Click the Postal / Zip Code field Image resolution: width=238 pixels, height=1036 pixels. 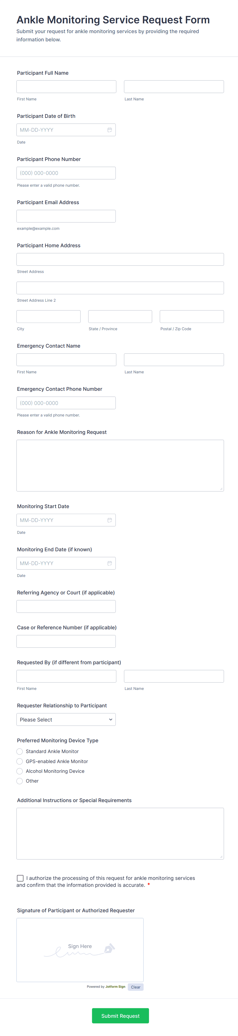[191, 317]
